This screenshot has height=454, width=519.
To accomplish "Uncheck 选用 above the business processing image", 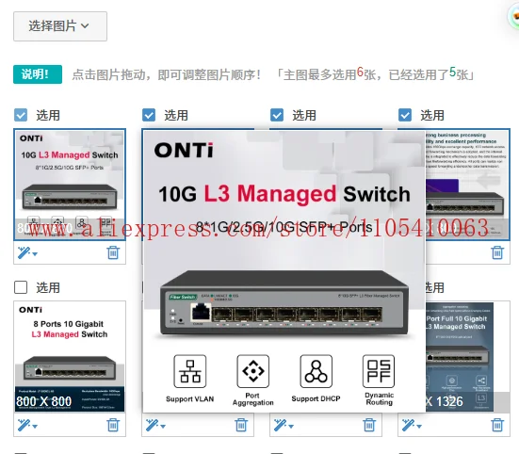I will coord(405,115).
